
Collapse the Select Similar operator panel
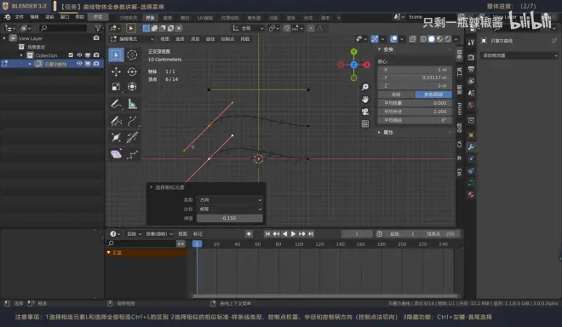click(x=152, y=187)
